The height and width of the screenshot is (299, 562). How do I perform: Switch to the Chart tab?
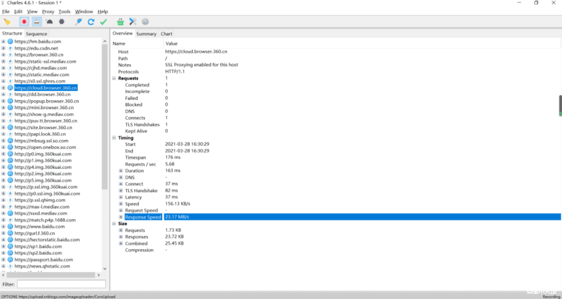[x=166, y=34]
